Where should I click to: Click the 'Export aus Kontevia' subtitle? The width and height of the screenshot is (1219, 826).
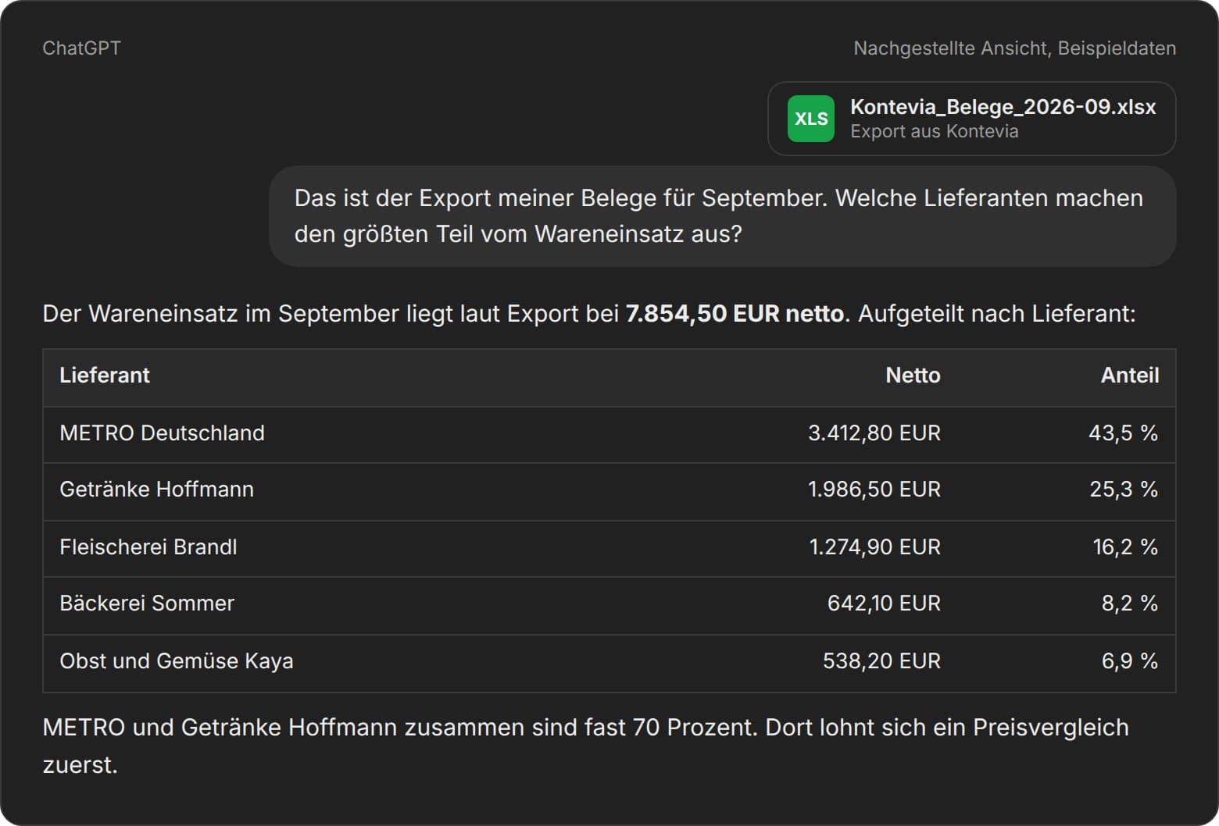click(x=934, y=131)
